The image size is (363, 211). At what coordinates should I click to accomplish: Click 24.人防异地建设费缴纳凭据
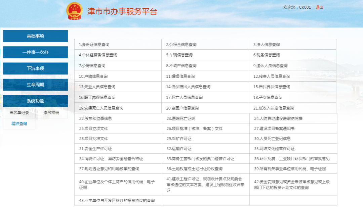click(278, 118)
